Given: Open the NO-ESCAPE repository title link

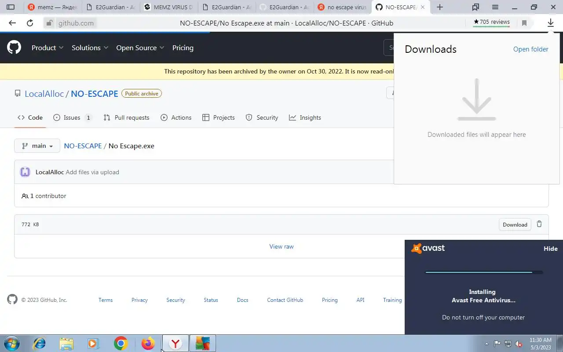Looking at the screenshot, I should [95, 94].
